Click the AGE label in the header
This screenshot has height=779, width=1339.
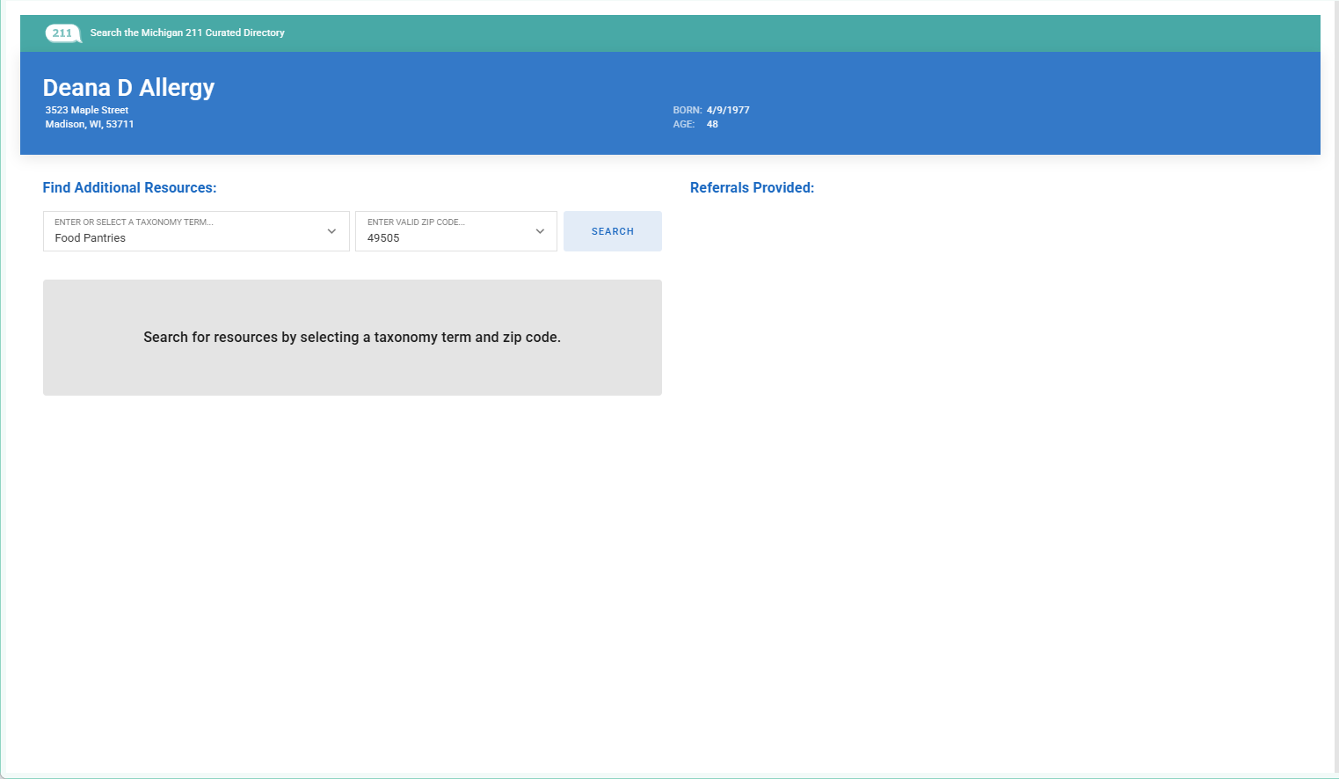pos(683,124)
